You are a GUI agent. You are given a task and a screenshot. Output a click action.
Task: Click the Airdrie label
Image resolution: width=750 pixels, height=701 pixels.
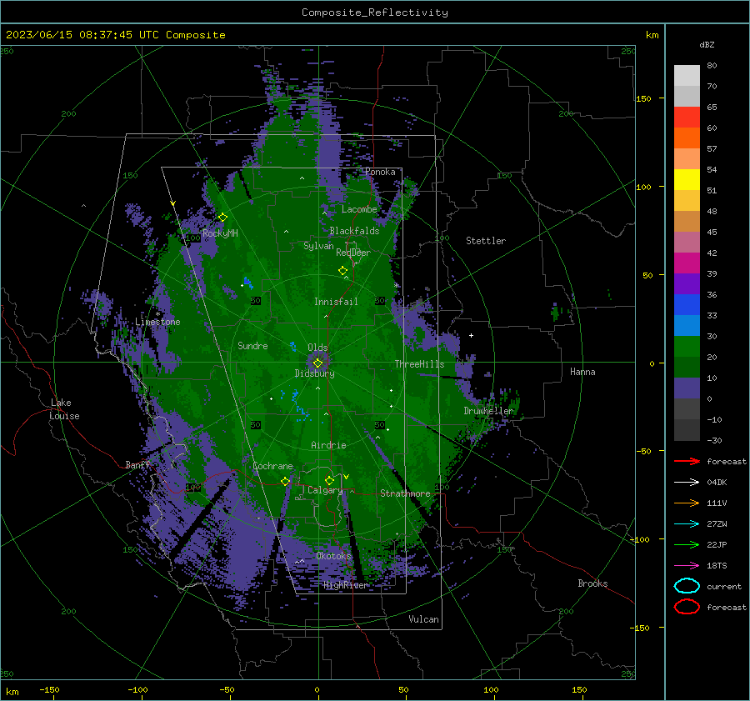328,445
